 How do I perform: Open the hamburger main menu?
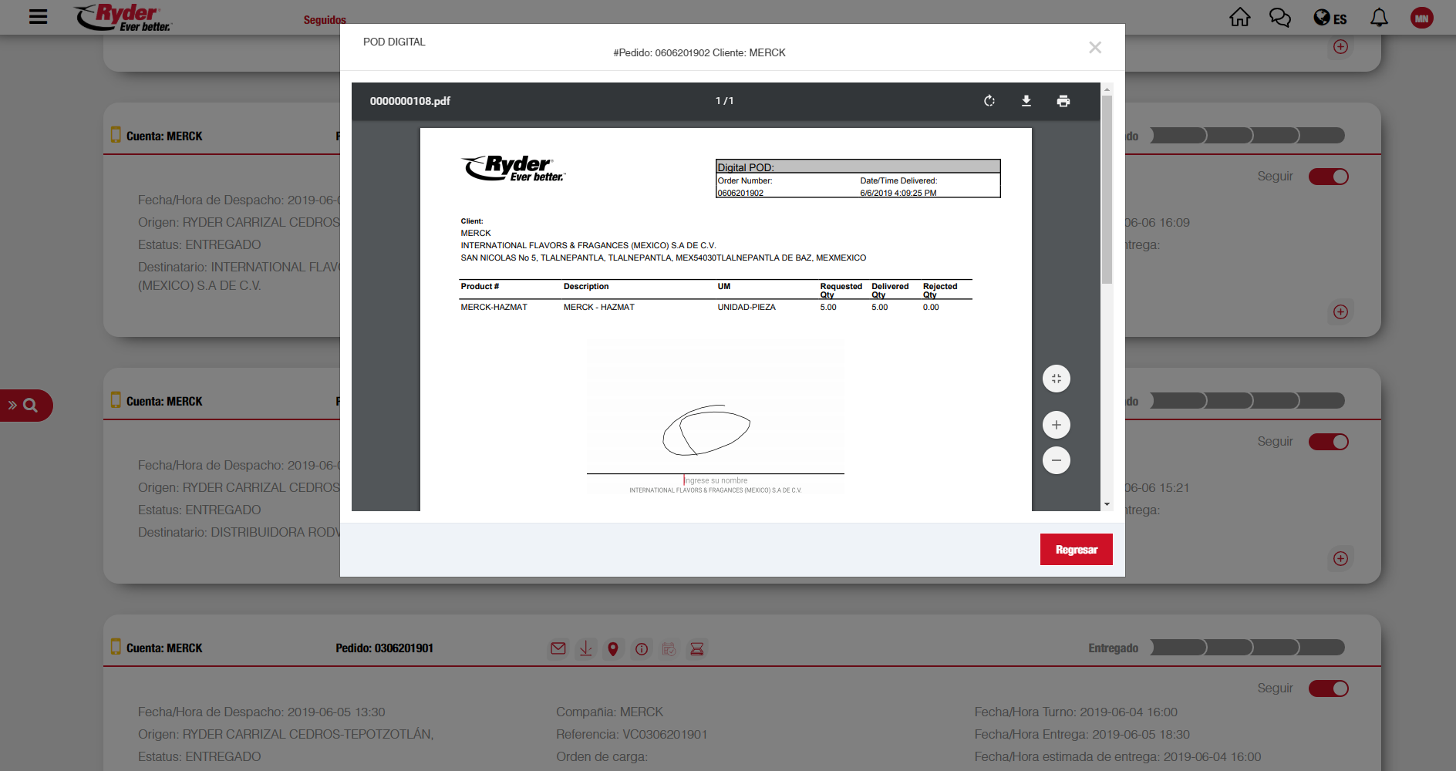pos(38,17)
